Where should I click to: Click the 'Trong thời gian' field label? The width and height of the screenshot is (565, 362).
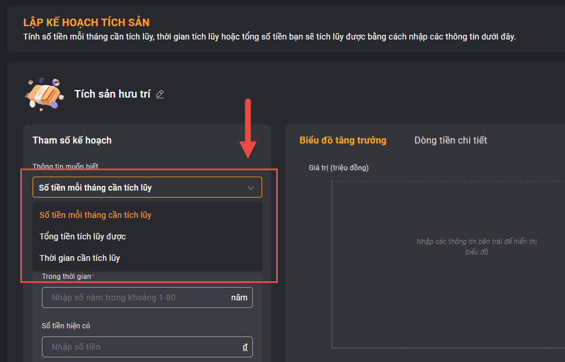(68, 276)
